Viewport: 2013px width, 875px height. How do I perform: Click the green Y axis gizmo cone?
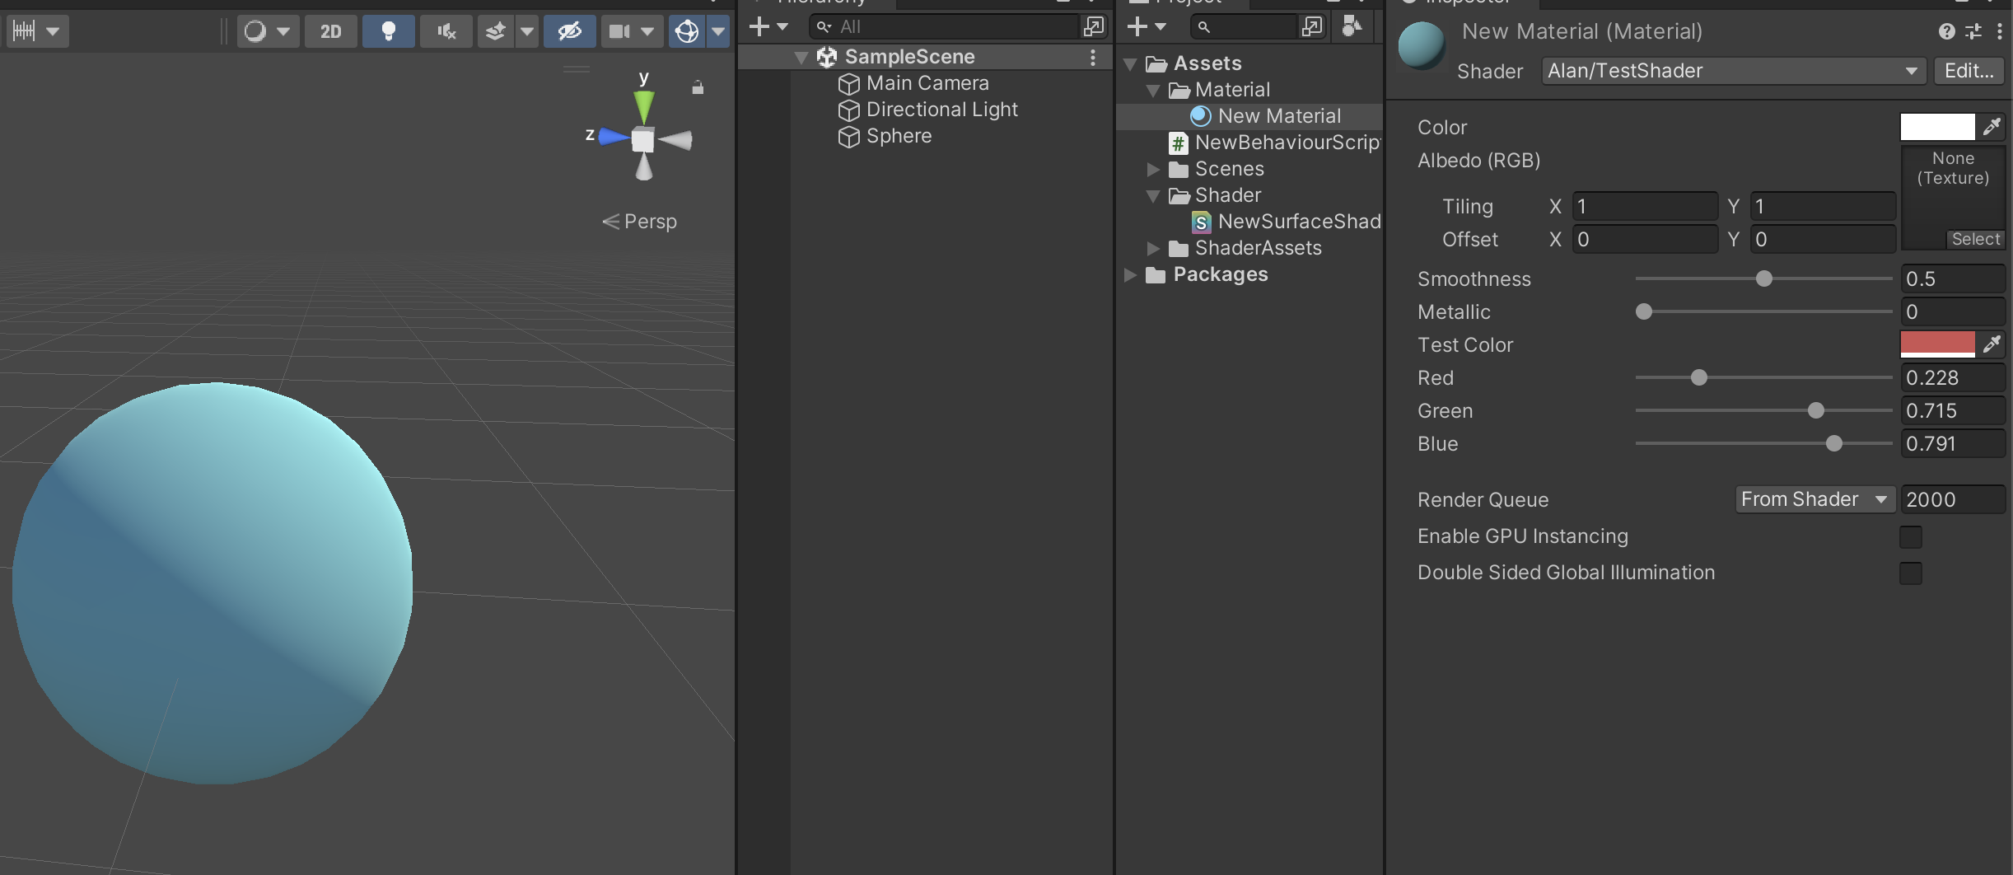(x=644, y=107)
